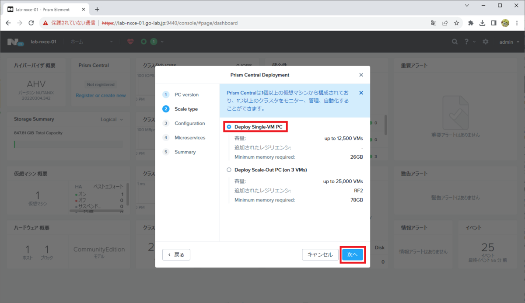Close the Prism Central Deployment dialog
The height and width of the screenshot is (303, 525).
361,75
